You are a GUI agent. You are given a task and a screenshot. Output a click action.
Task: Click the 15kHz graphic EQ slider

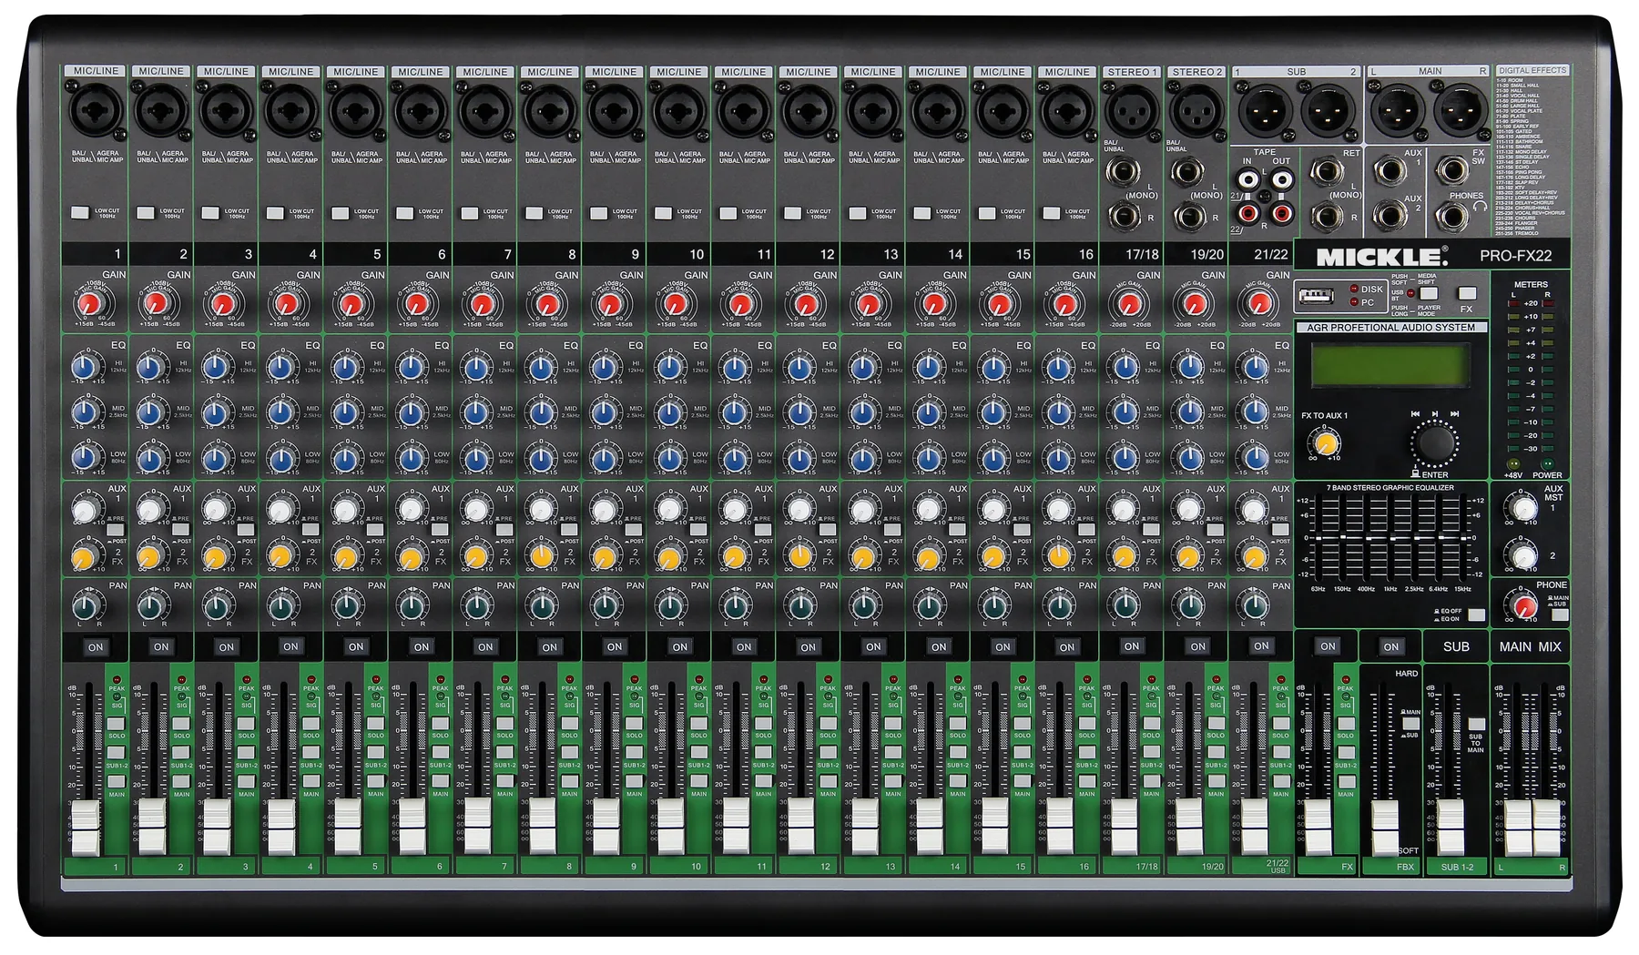(1461, 537)
